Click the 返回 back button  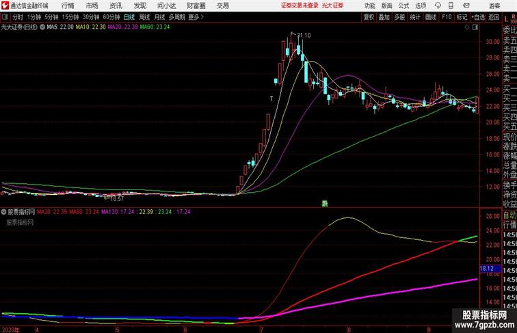(494, 17)
